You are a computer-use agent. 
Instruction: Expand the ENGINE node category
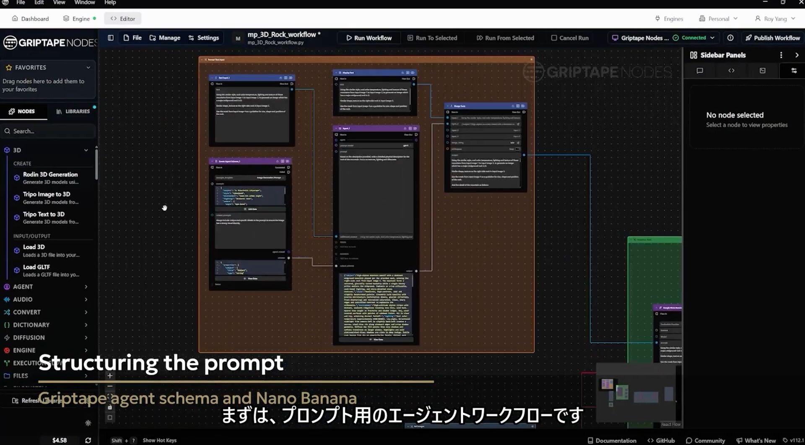coord(86,350)
